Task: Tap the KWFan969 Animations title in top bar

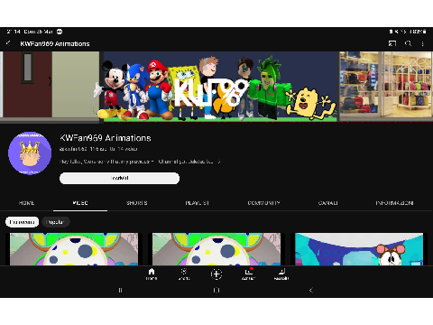Action: 55,43
